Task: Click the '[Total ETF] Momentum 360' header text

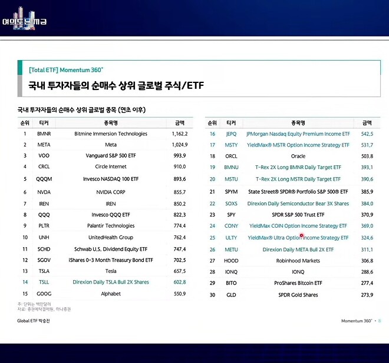Action: click(66, 70)
